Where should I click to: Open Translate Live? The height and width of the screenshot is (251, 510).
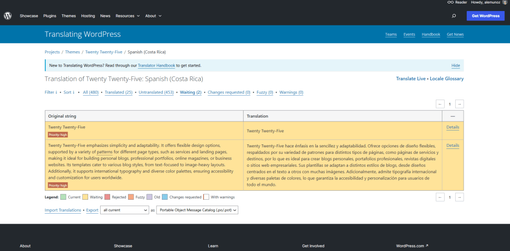[x=411, y=79]
